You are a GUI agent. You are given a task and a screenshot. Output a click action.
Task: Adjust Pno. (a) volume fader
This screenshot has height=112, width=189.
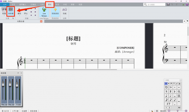coord(3,84)
